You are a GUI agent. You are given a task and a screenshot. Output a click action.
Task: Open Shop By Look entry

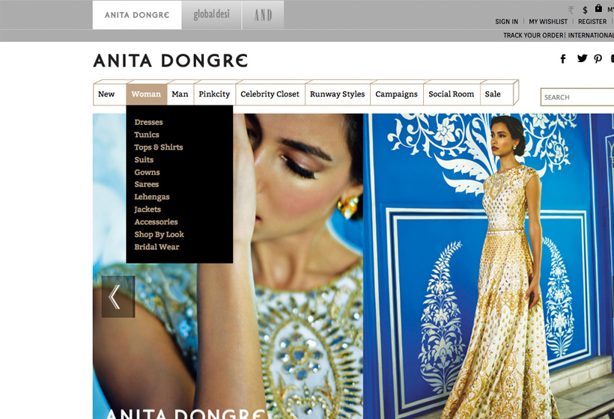[x=159, y=234]
